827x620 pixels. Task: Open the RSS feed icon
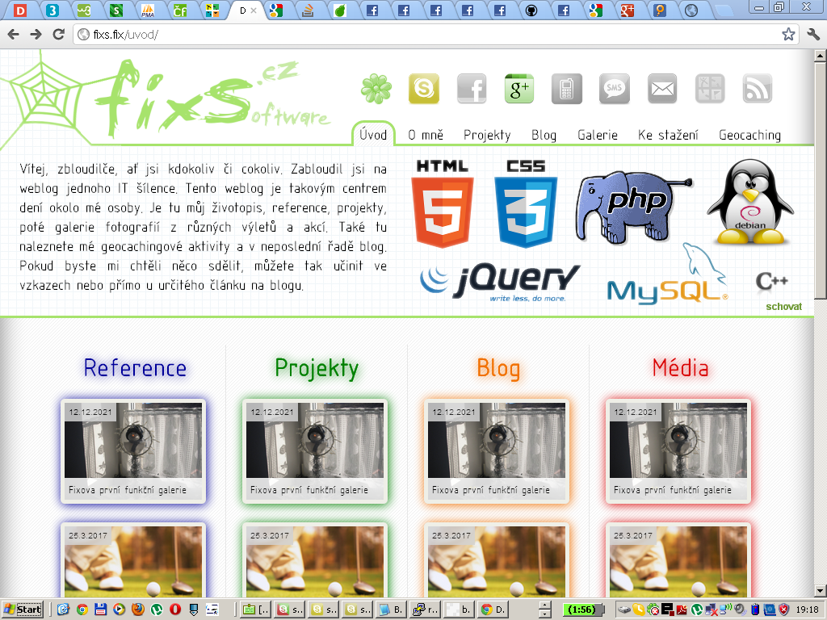[758, 88]
